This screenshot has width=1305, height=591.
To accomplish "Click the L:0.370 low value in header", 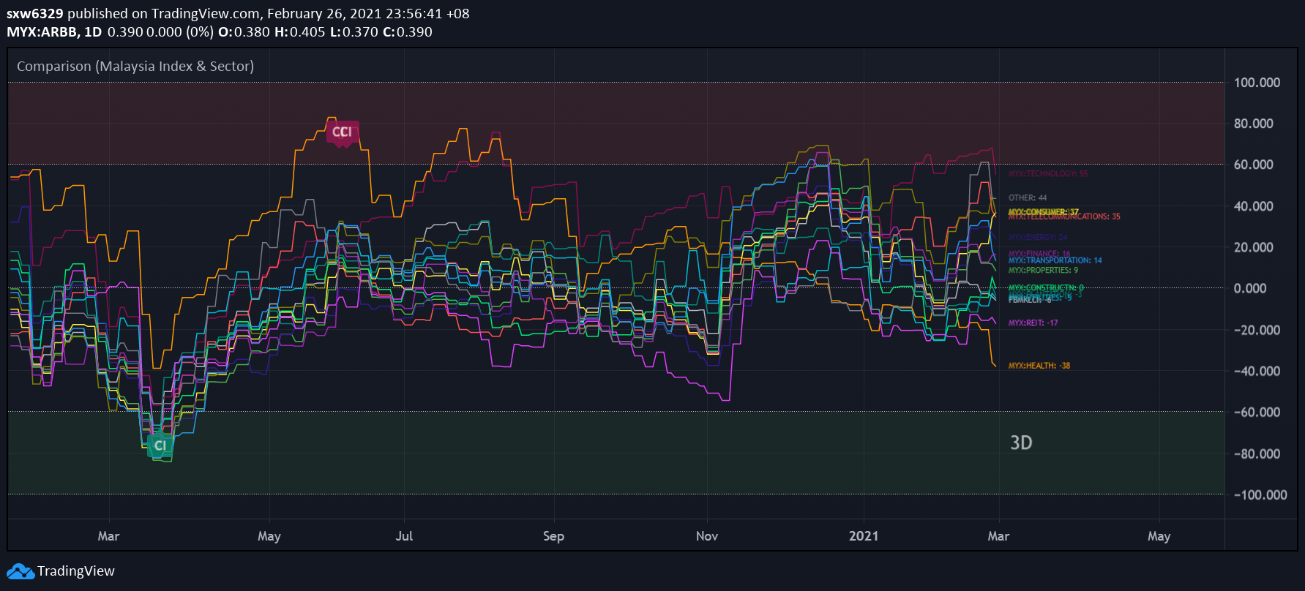I will 354,32.
